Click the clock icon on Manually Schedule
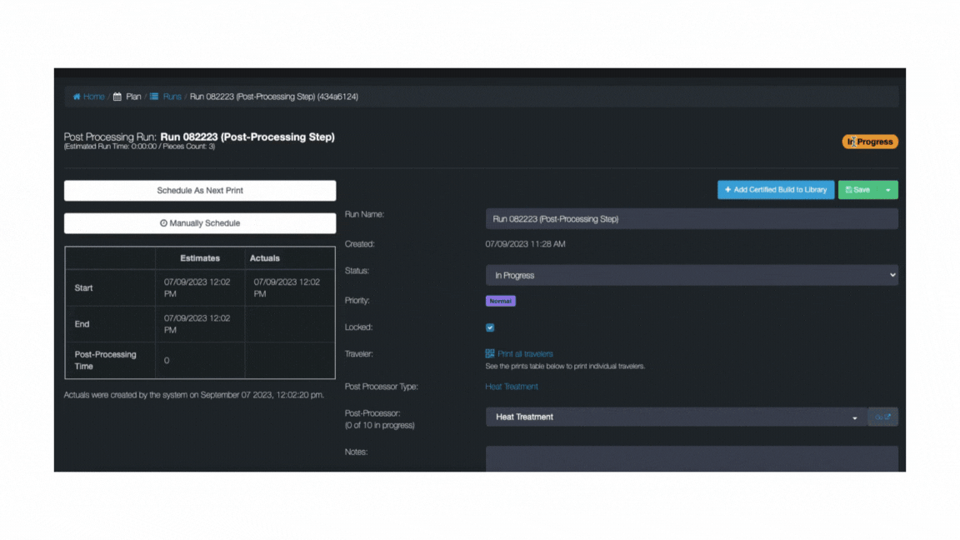Image resolution: width=960 pixels, height=540 pixels. point(163,223)
